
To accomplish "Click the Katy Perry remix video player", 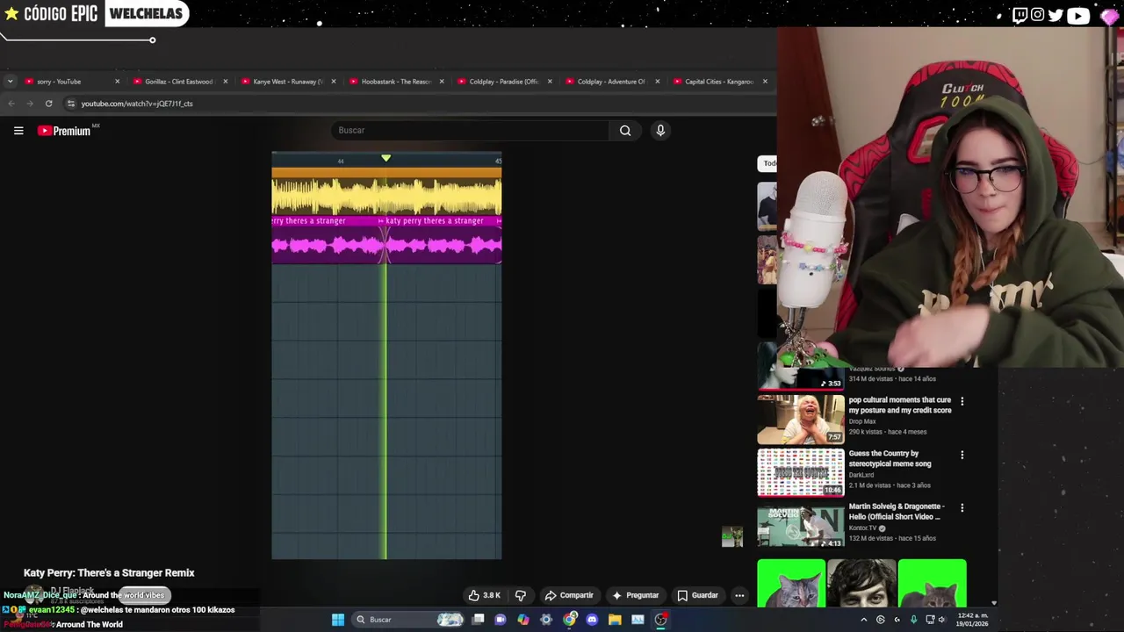I will coord(386,355).
